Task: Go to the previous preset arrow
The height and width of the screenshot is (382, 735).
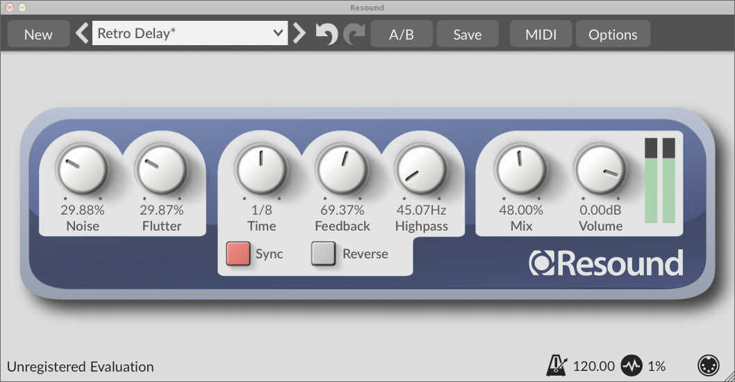Action: coord(82,33)
